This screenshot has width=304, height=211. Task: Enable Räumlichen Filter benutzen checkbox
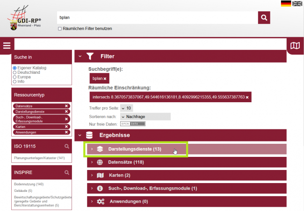(60, 28)
